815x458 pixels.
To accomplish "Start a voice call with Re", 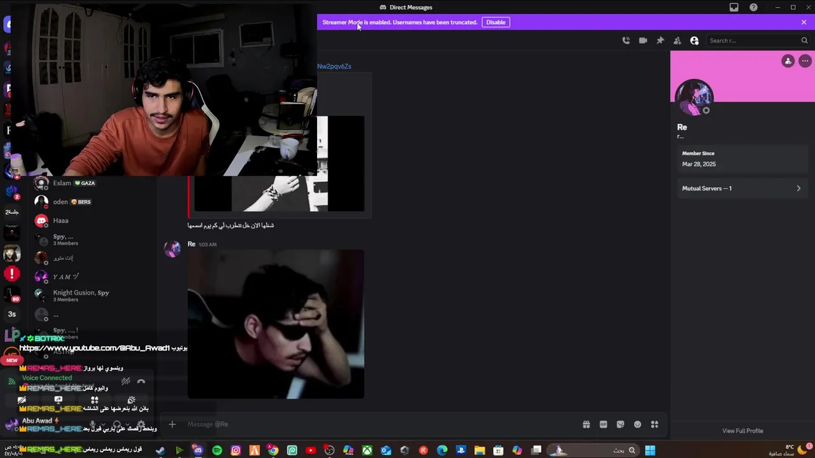I will coord(626,41).
